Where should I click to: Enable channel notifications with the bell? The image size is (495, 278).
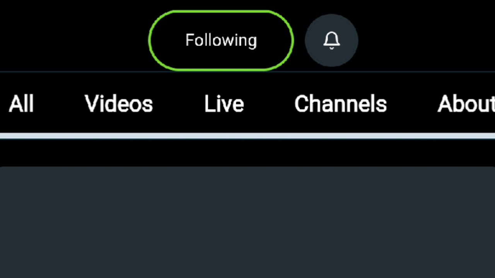pos(331,41)
